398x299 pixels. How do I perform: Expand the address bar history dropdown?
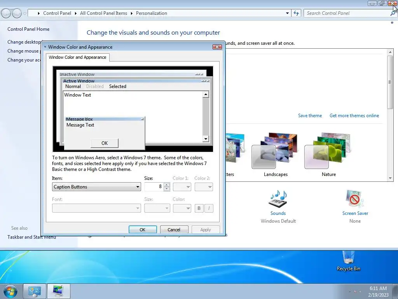[x=287, y=13]
